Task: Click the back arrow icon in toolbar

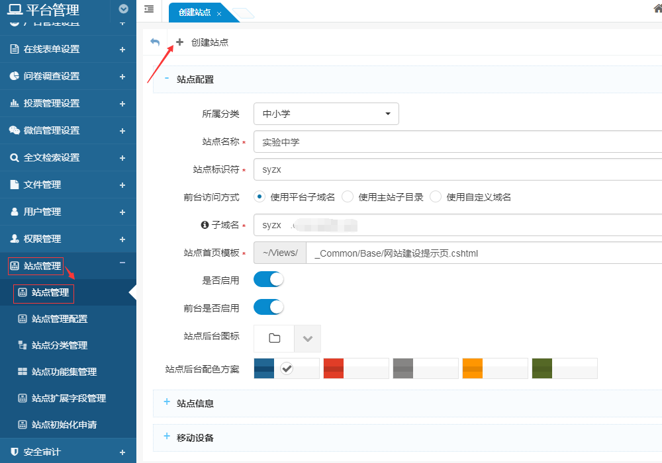Action: (155, 42)
